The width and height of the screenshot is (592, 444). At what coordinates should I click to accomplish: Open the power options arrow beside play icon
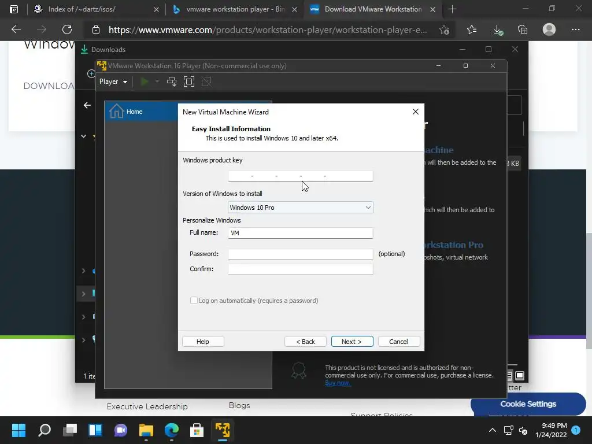click(157, 82)
